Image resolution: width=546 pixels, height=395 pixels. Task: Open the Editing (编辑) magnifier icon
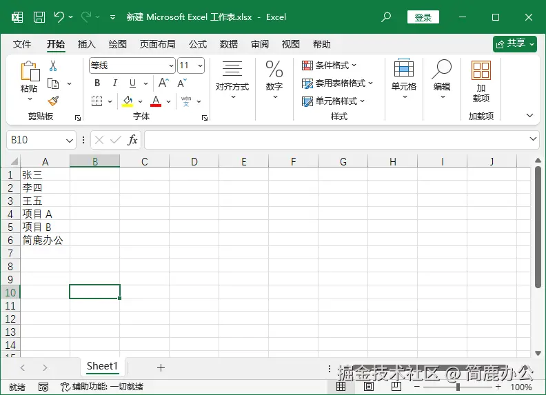441,69
